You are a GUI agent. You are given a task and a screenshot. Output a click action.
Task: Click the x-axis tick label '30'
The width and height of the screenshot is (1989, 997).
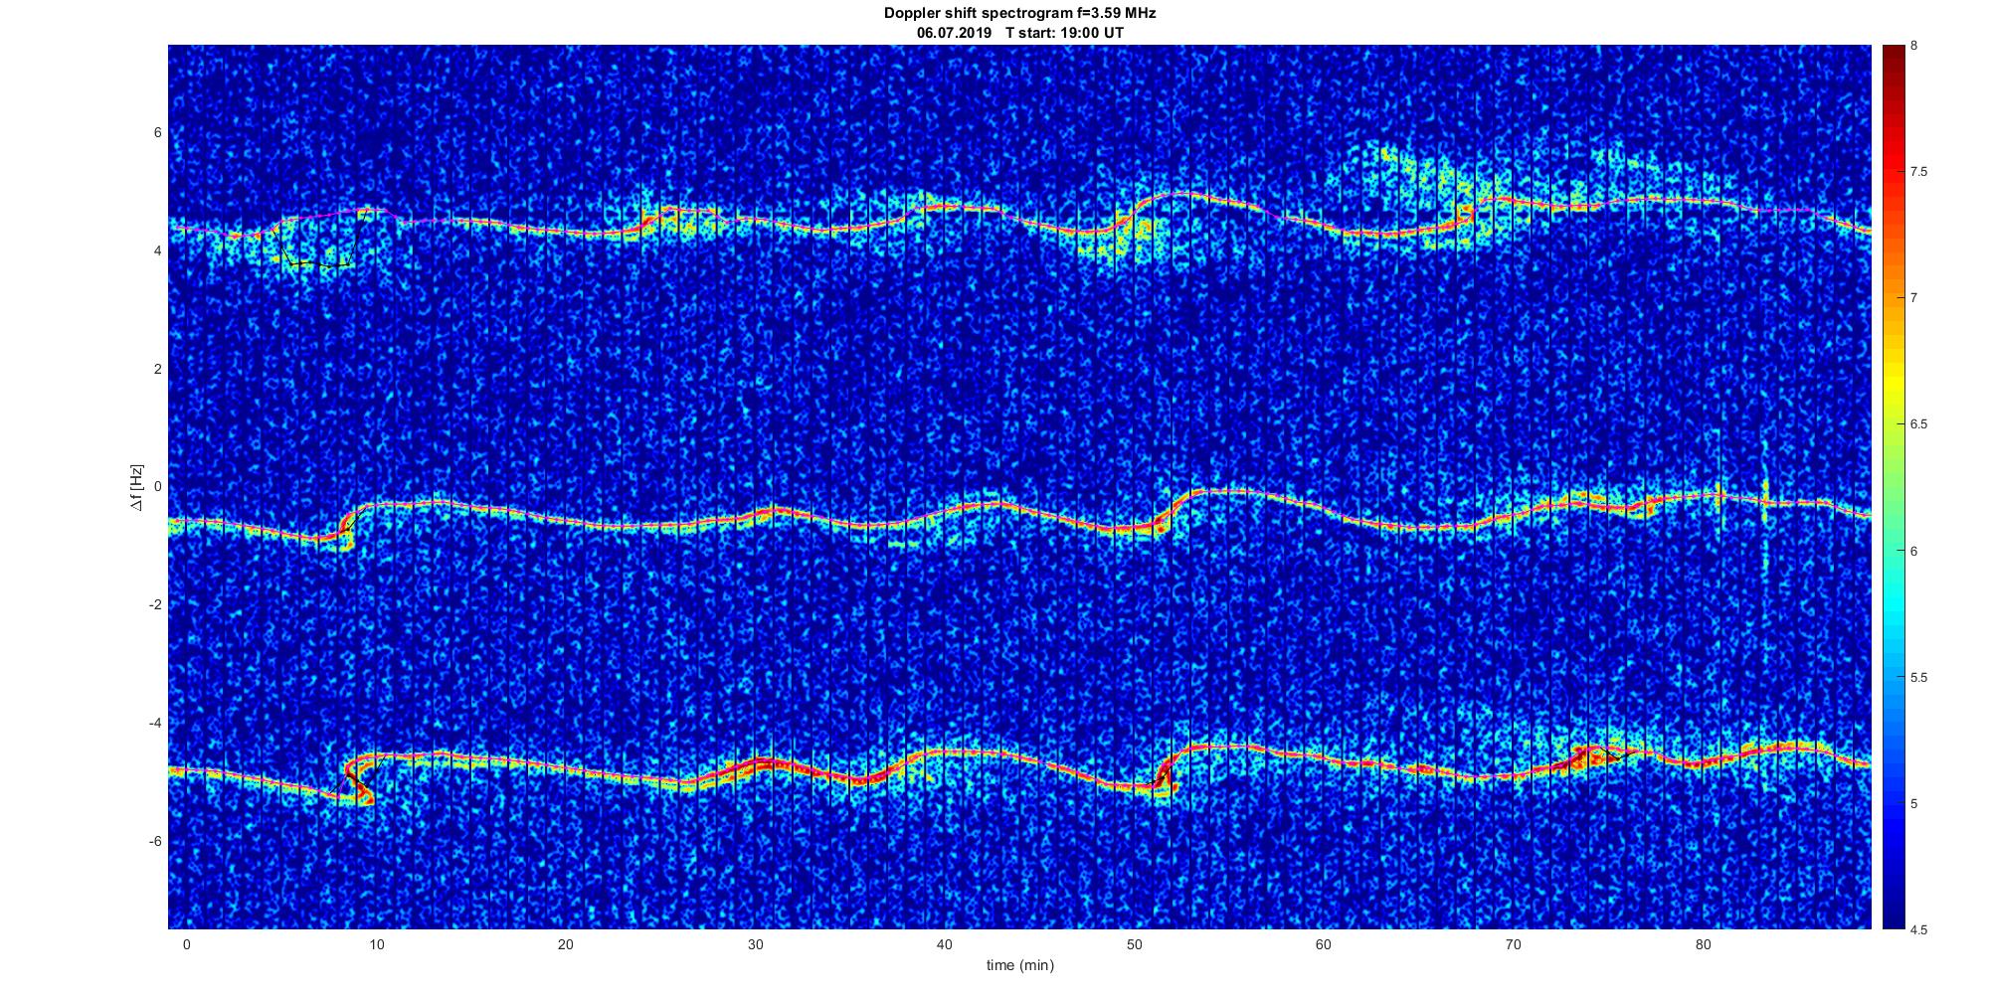[x=755, y=944]
